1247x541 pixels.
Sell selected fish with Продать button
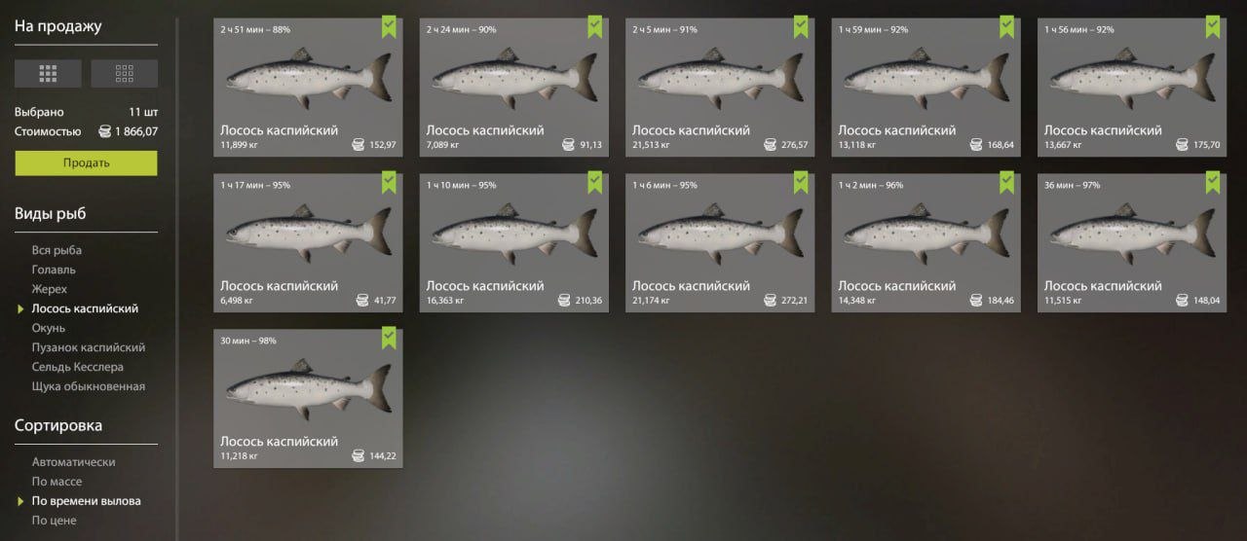[86, 162]
